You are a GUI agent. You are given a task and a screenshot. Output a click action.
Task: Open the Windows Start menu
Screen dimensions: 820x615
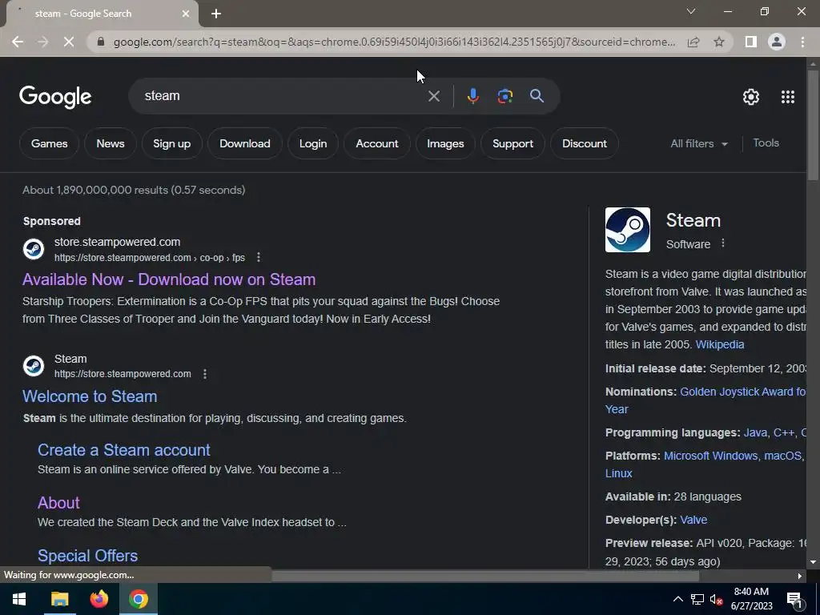19,599
